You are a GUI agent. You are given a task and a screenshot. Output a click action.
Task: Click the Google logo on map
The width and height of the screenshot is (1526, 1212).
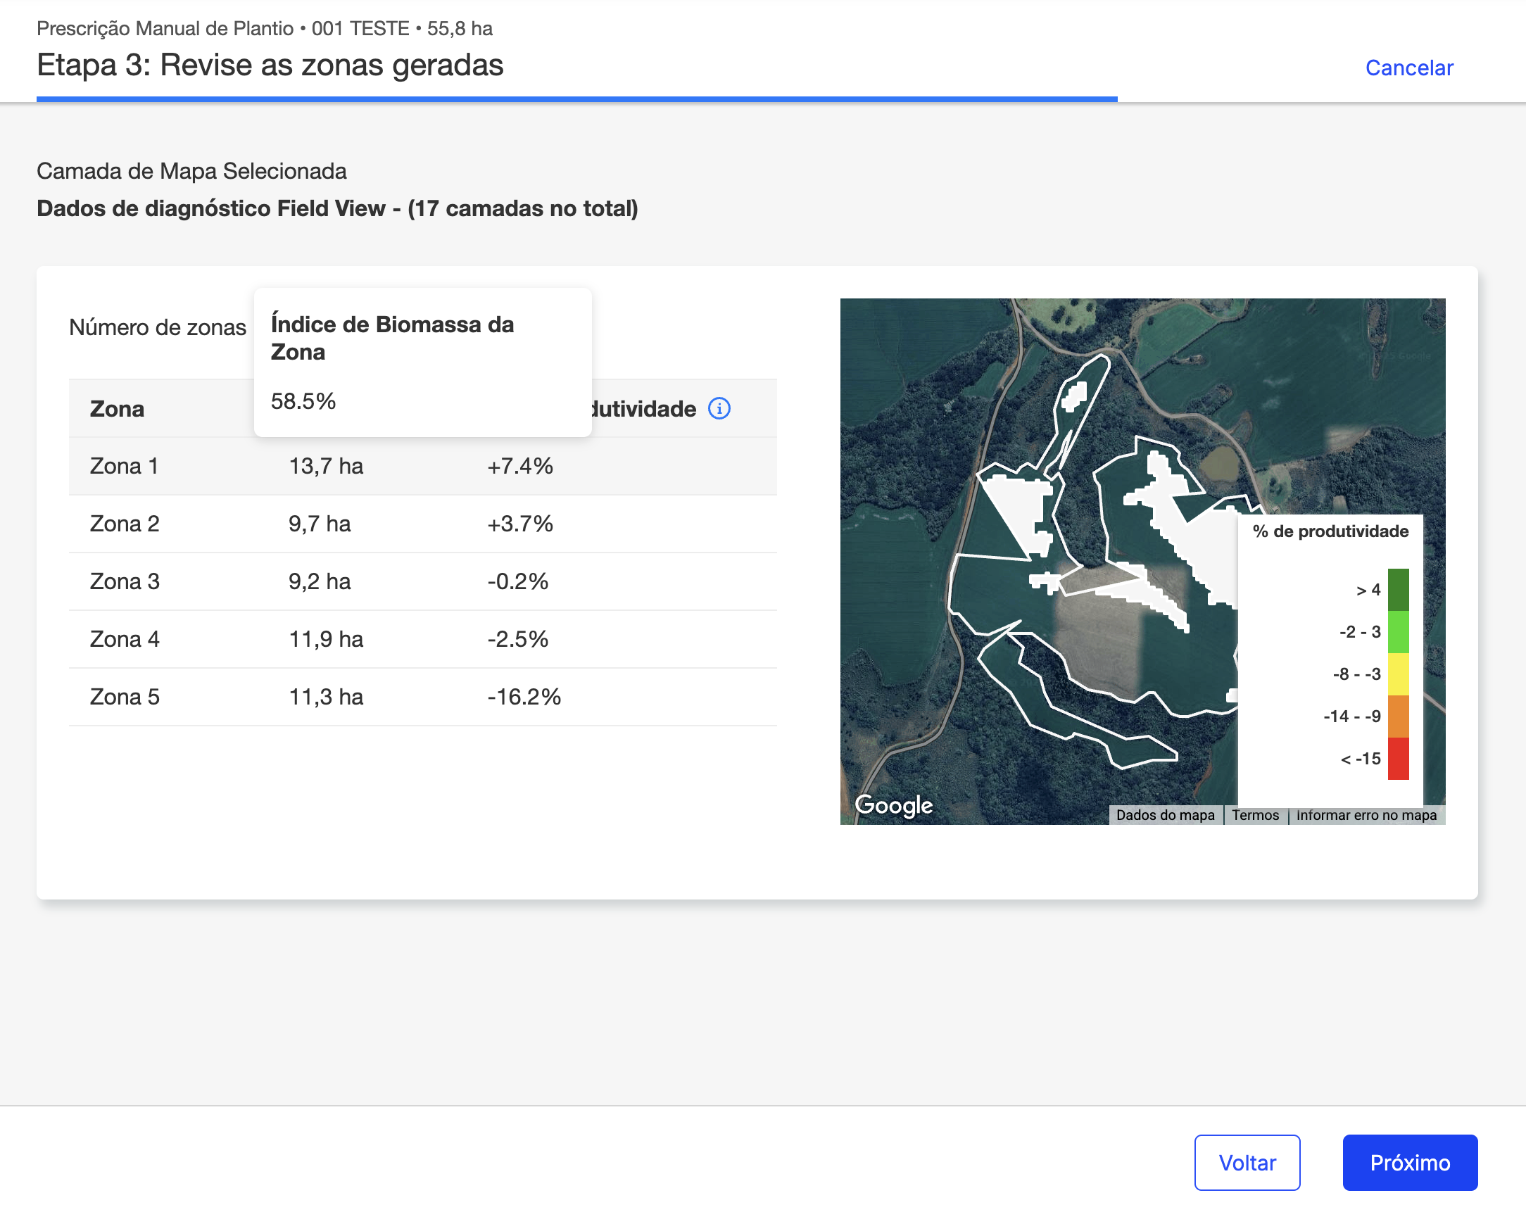(893, 805)
